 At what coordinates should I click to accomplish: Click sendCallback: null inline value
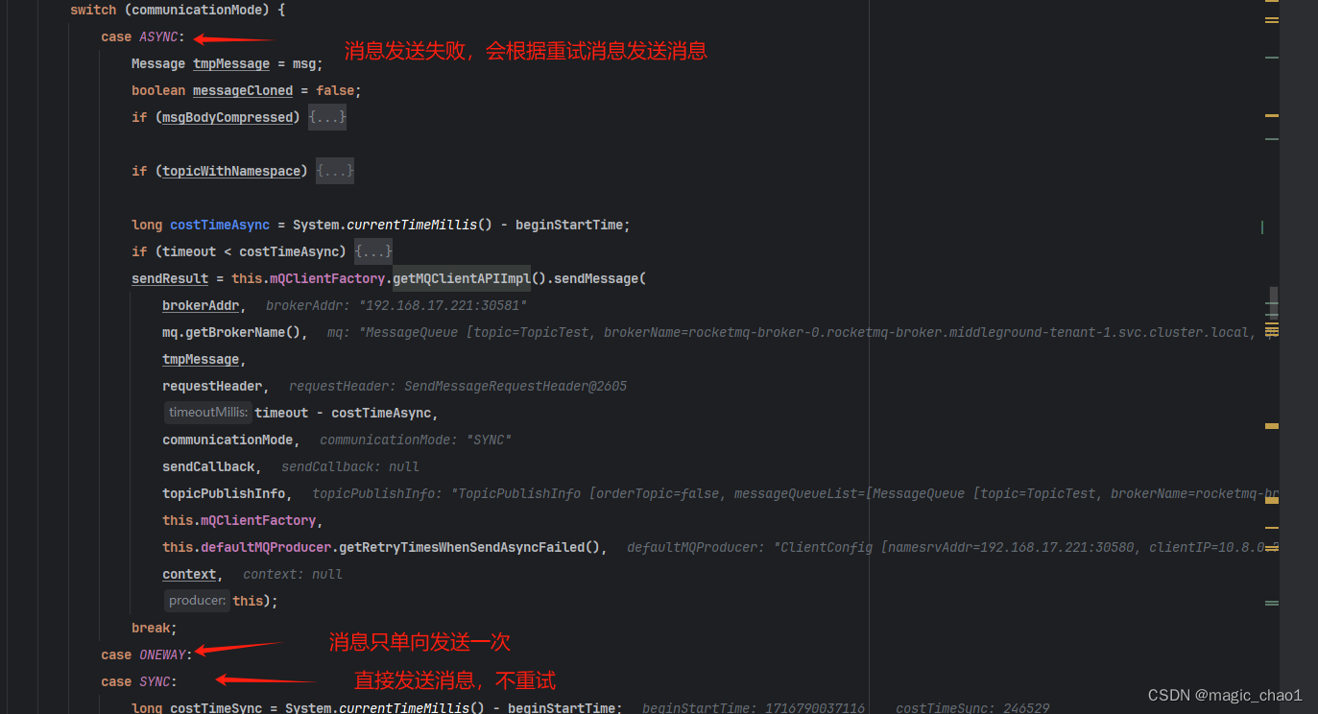click(350, 466)
